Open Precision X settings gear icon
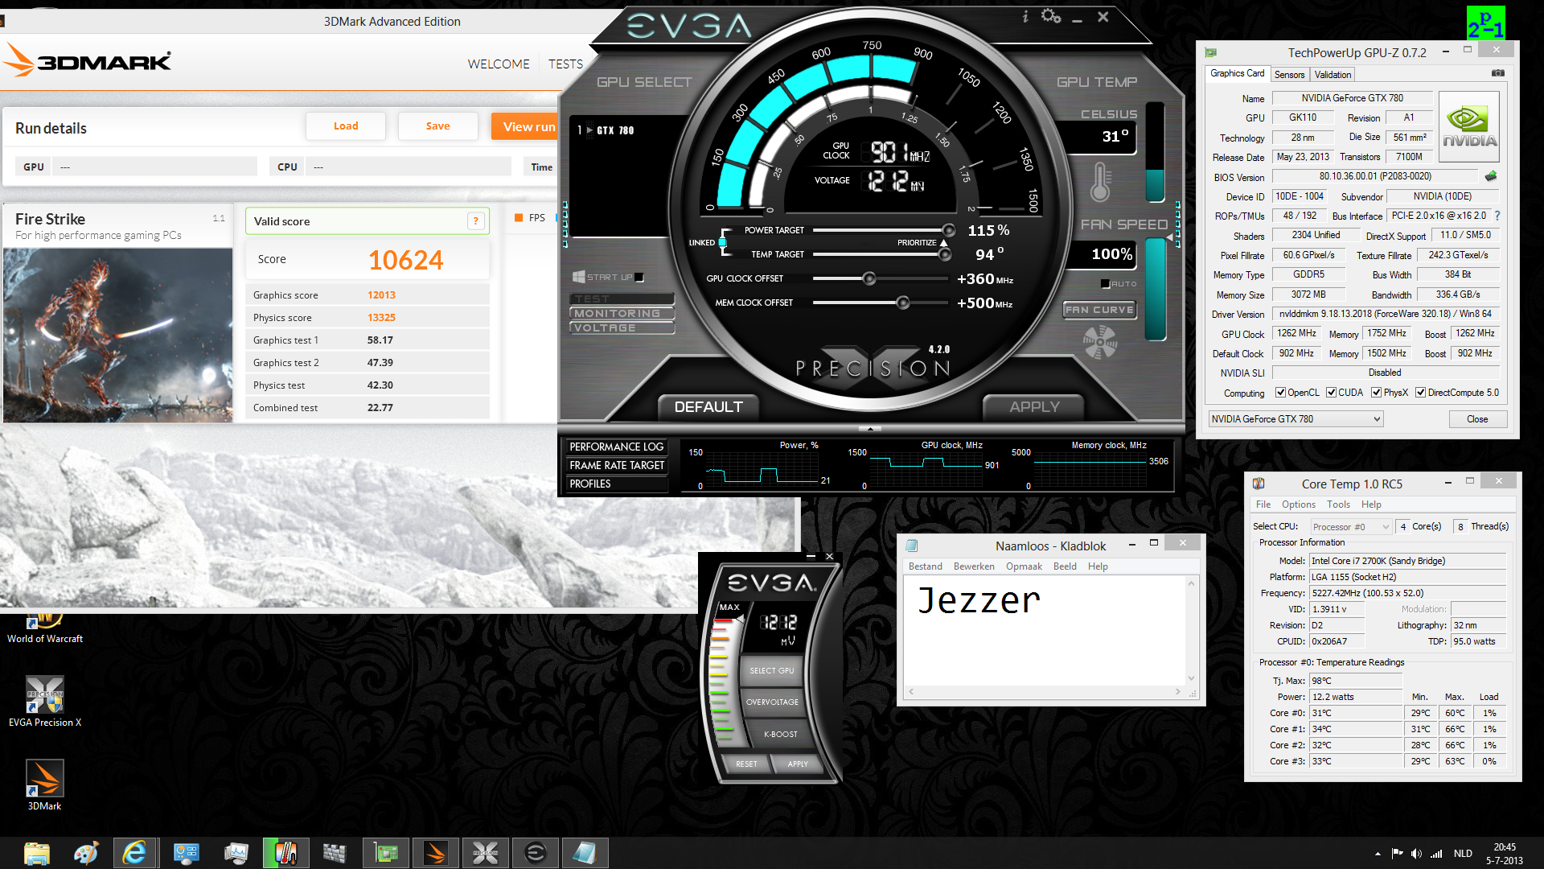 [1050, 16]
